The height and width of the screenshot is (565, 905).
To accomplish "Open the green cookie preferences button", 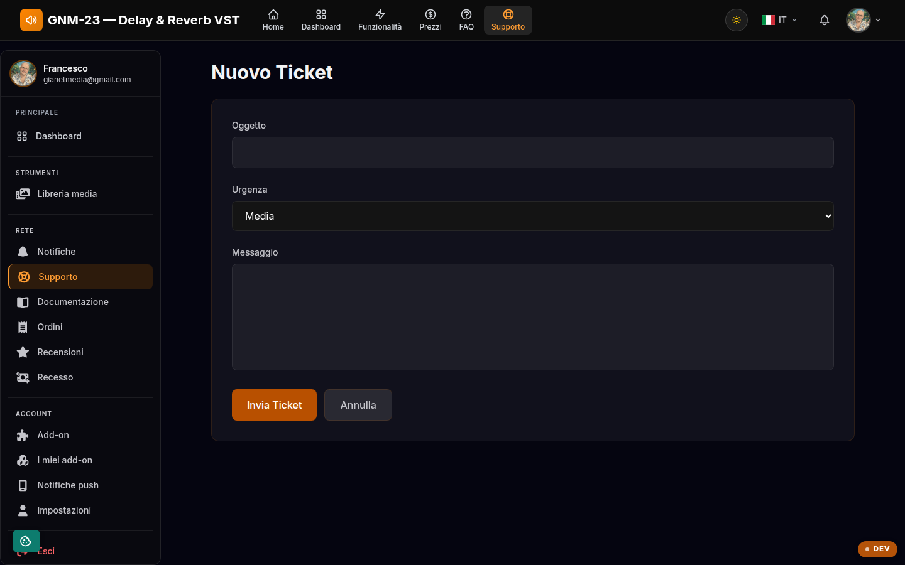I will [26, 541].
